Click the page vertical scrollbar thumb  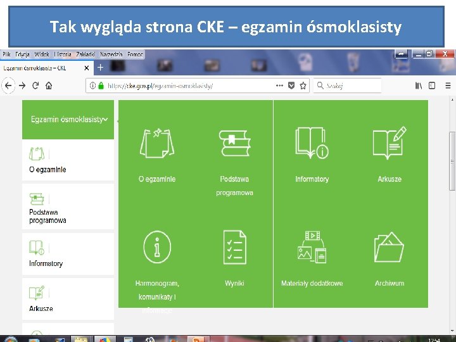point(452,161)
